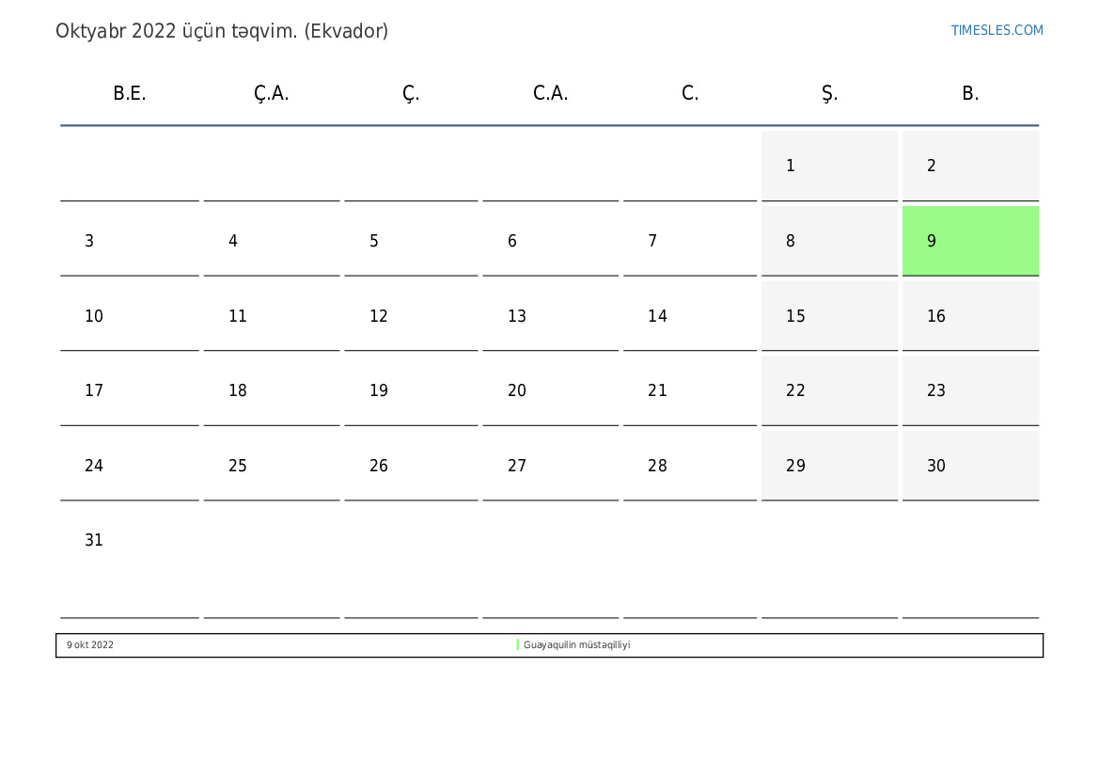
Task: Click the Ş. Saturday column header
Action: [829, 93]
